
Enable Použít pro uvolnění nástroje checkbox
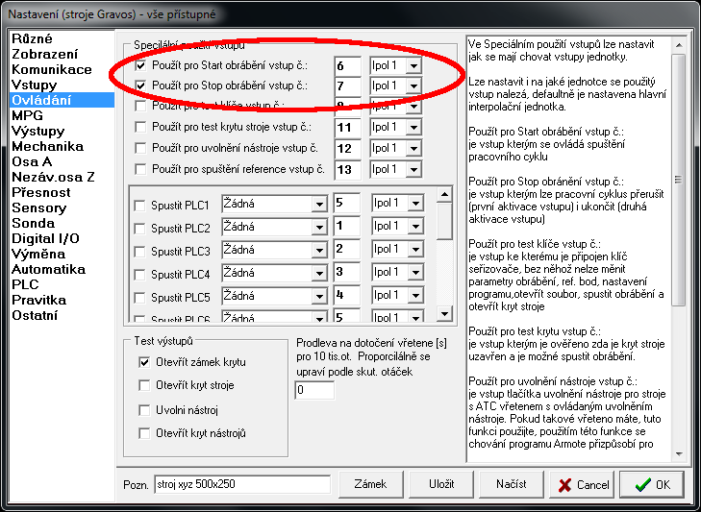[140, 148]
